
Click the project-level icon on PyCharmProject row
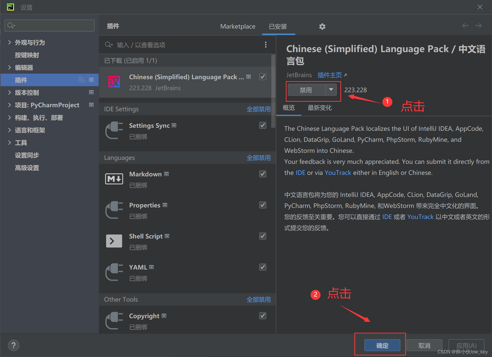pos(91,105)
